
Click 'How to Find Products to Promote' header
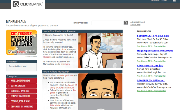click(x=82, y=31)
